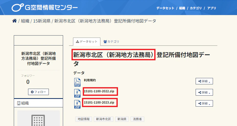Open カテゴリ in the top navigation

196,8
